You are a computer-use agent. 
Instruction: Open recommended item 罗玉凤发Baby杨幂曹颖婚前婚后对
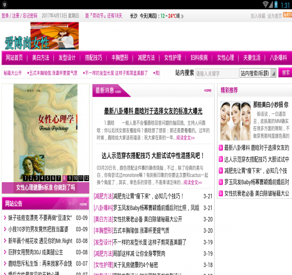[256, 182]
